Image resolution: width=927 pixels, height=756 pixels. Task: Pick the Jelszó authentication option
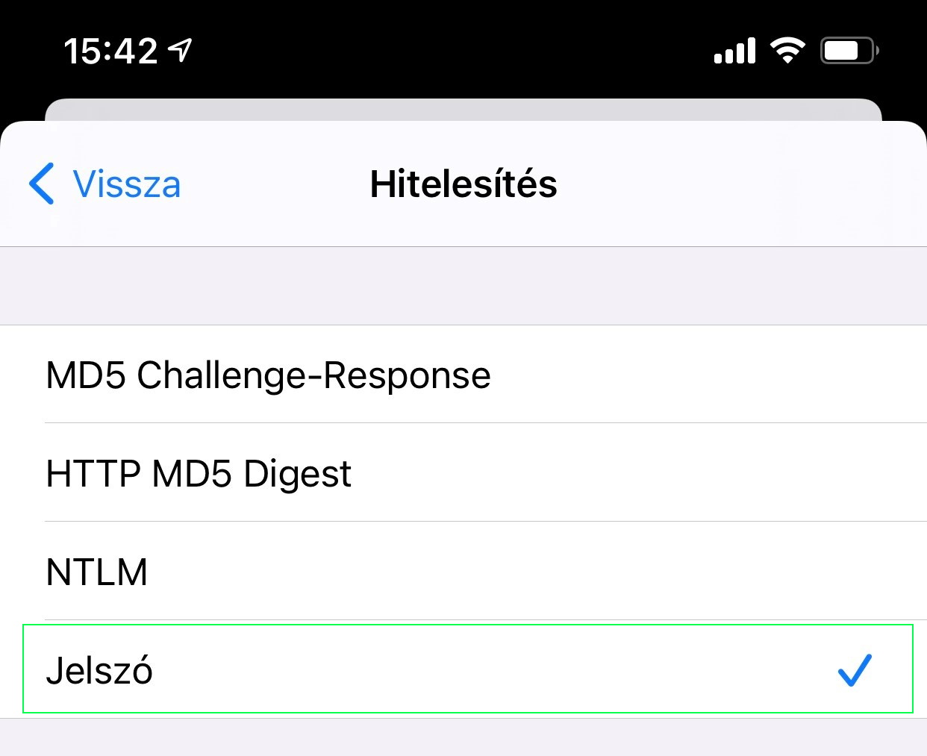[x=100, y=669]
